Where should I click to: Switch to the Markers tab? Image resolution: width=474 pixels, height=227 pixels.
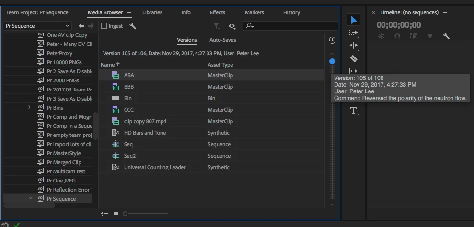click(254, 13)
